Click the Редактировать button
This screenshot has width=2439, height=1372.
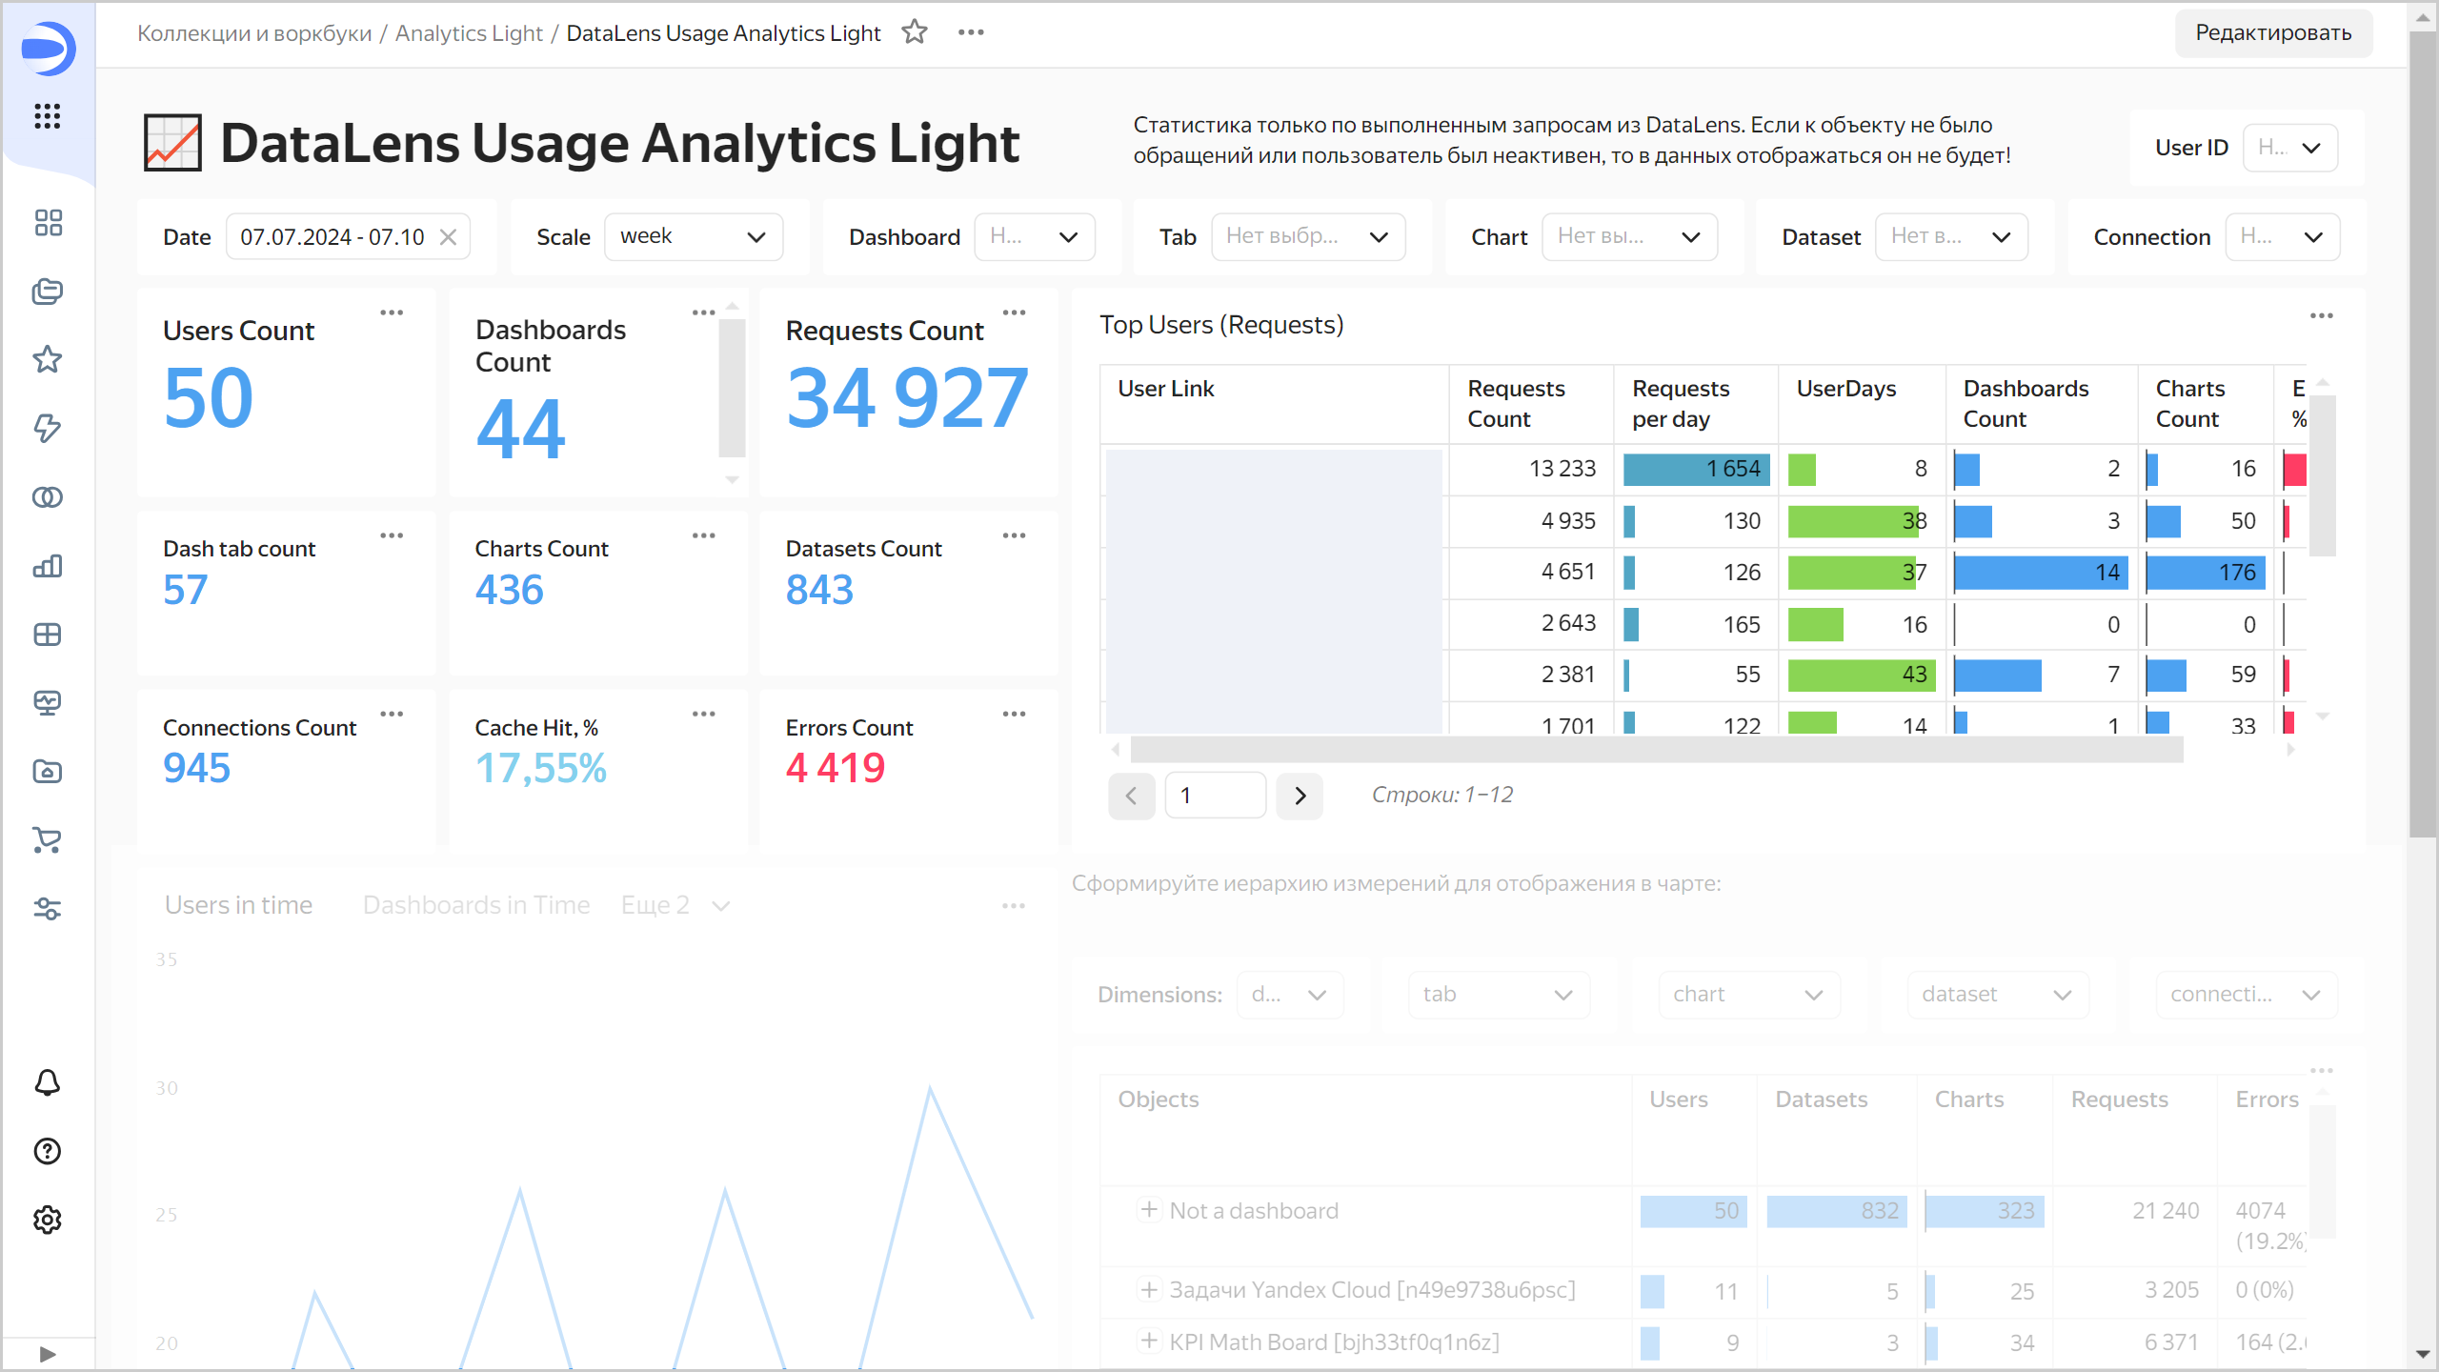tap(2273, 31)
